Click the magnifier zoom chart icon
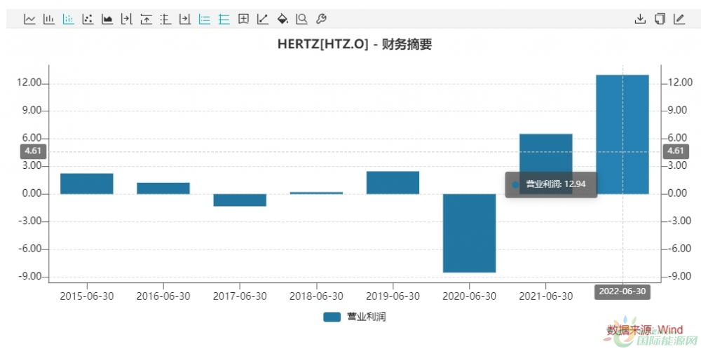 click(301, 19)
